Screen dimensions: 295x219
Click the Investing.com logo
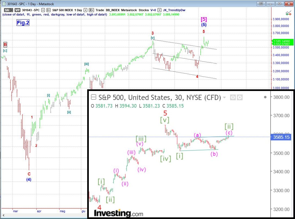click(x=118, y=213)
